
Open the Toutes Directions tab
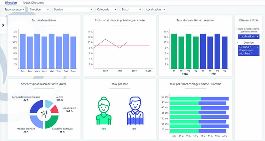click(33, 2)
